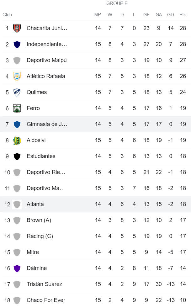
Task: Click Gimnasia de Jujuy's shield icon
Action: tap(17, 124)
